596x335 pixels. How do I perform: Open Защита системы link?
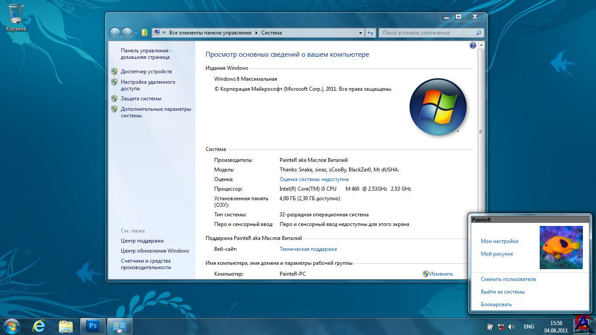pyautogui.click(x=141, y=99)
